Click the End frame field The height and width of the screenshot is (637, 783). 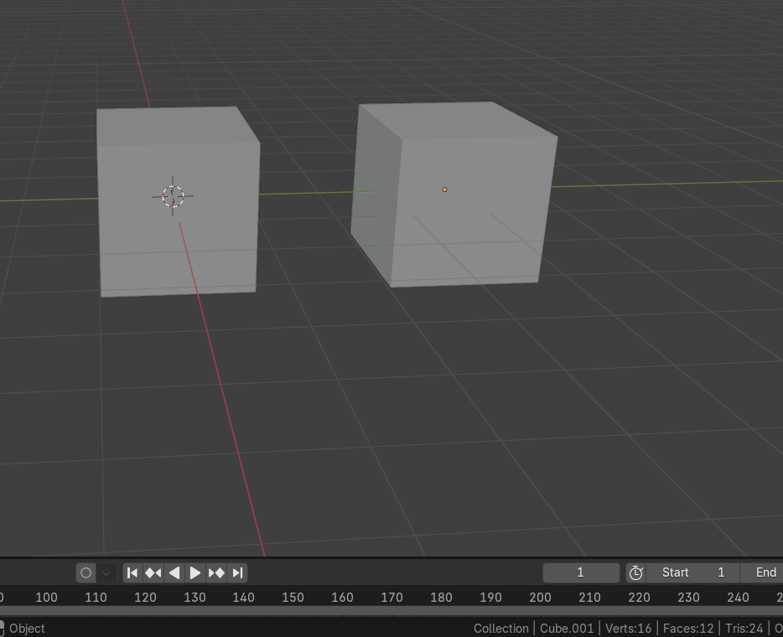[763, 572]
